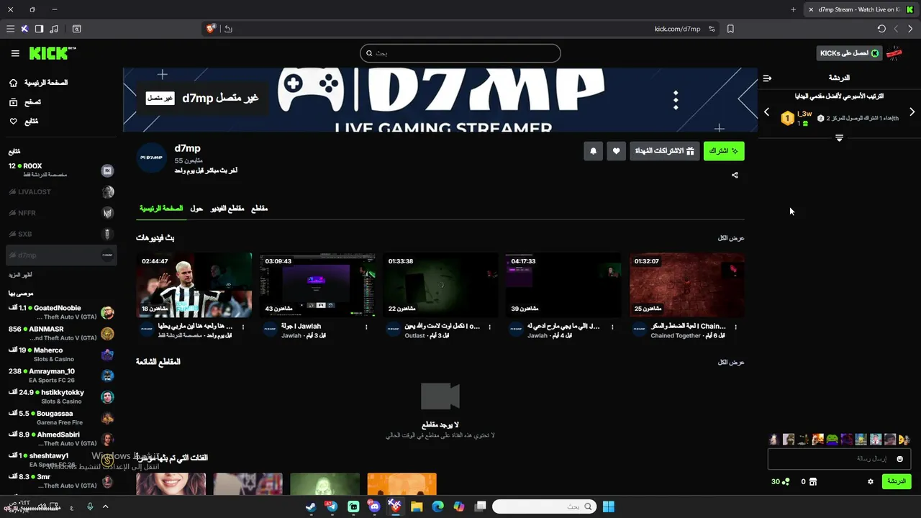Open options menu for Outlast video
Viewport: 921px width, 518px height.
(489, 327)
